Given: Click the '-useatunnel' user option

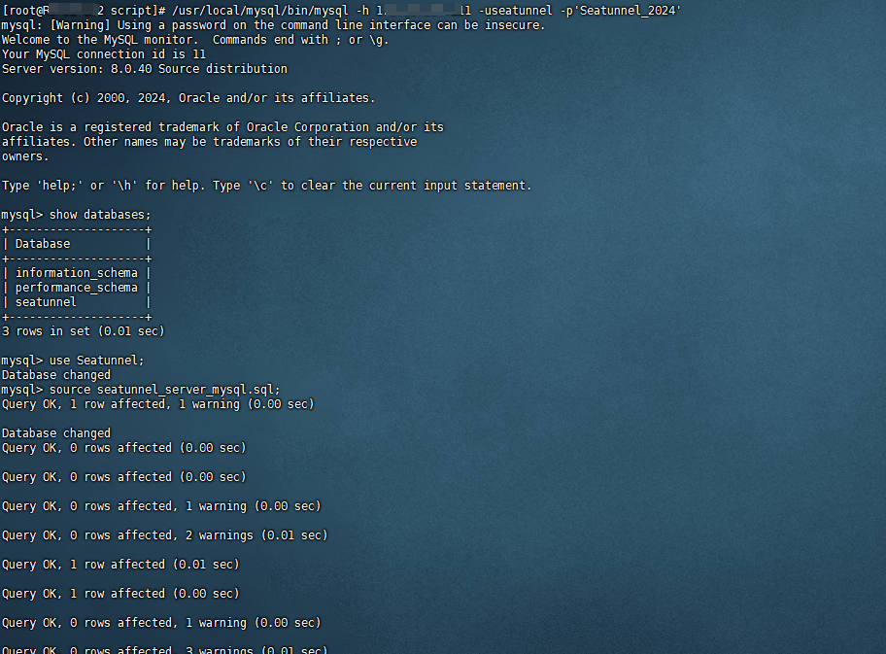Looking at the screenshot, I should 515,11.
